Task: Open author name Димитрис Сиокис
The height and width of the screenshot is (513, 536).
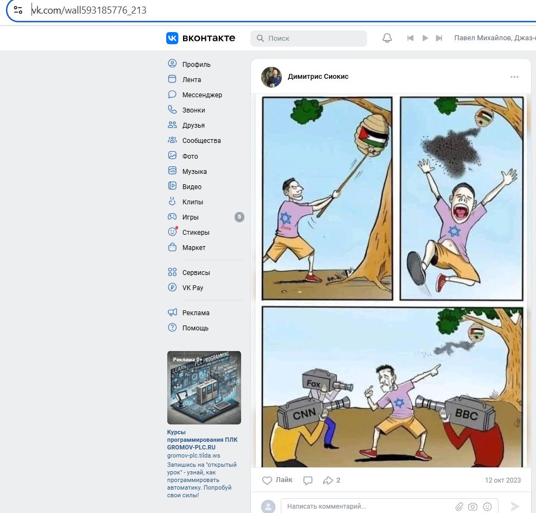Action: 318,77
